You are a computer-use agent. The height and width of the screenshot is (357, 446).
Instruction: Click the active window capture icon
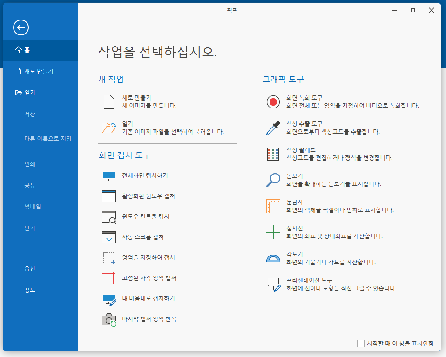click(108, 196)
